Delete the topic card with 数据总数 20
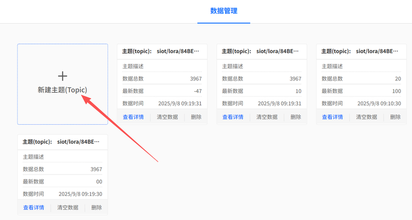Viewport: 412px width, 220px height. tap(395, 117)
